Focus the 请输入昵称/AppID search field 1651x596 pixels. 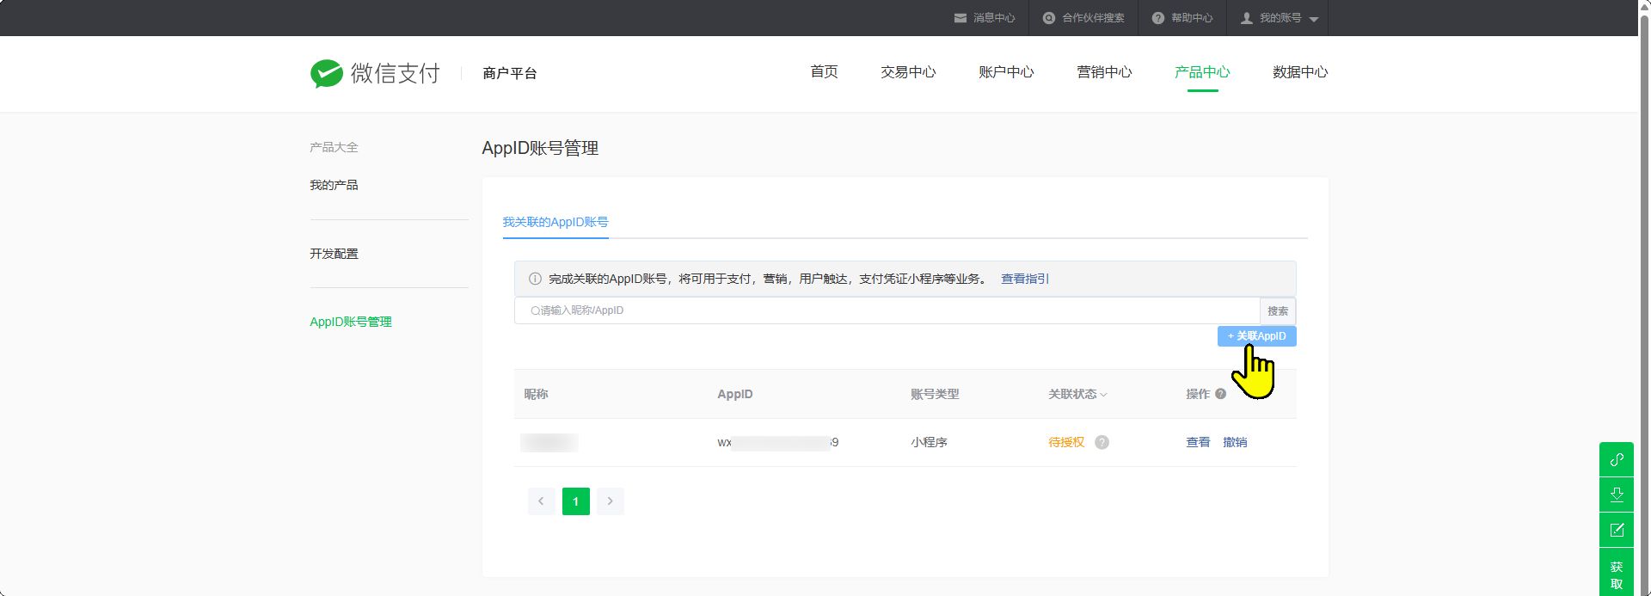pyautogui.click(x=886, y=310)
